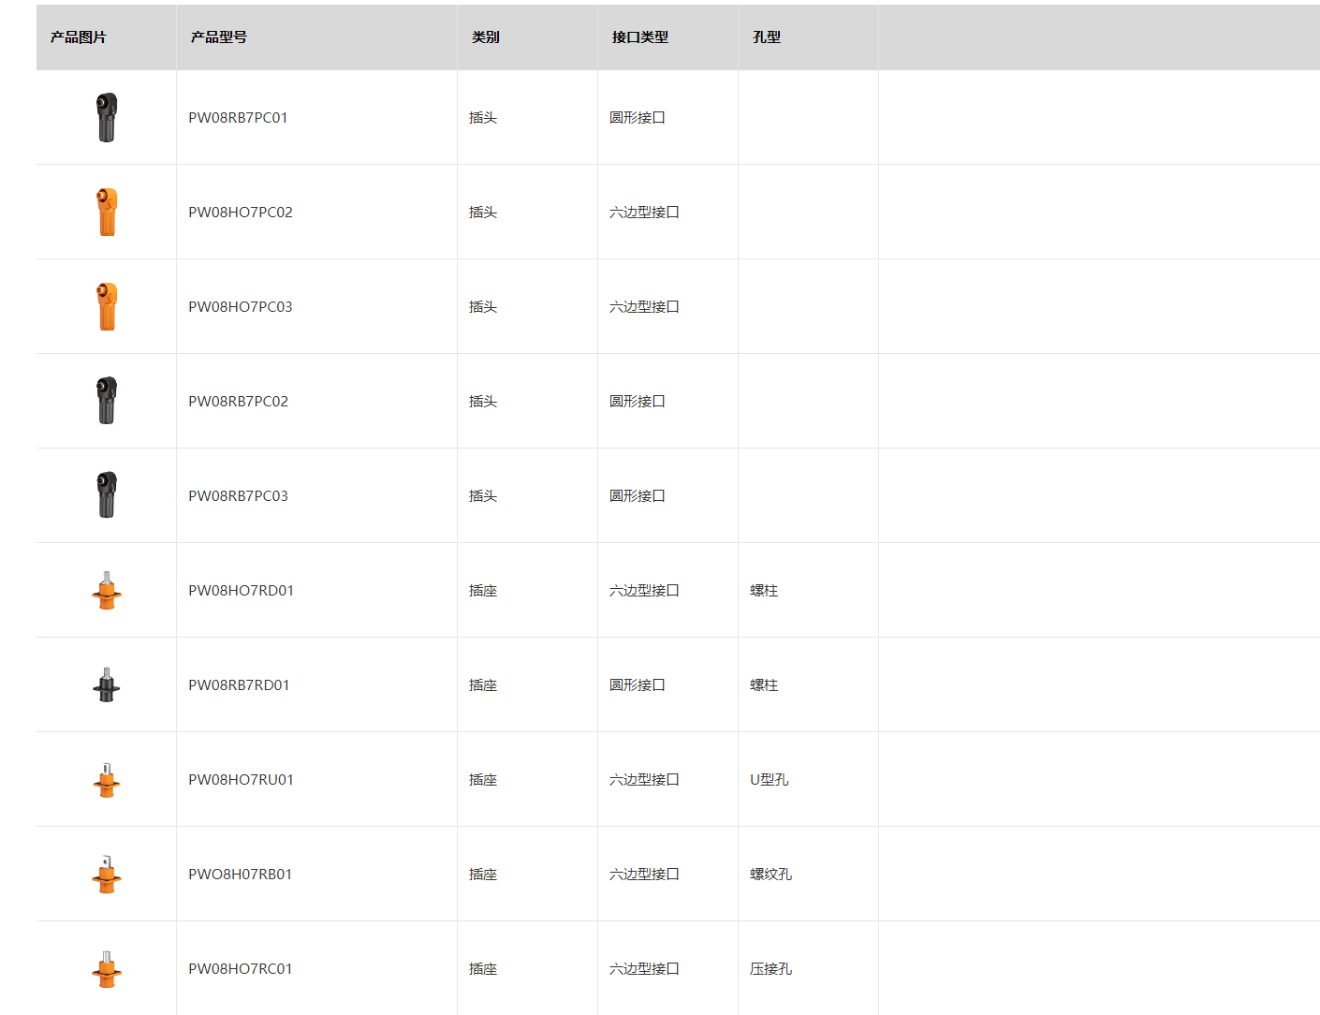Image resolution: width=1320 pixels, height=1015 pixels.
Task: Click the PW08RB7PC01 black plug product image
Action: (x=107, y=117)
